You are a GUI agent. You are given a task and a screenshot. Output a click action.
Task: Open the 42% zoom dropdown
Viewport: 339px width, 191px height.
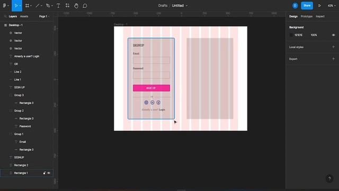tap(332, 6)
